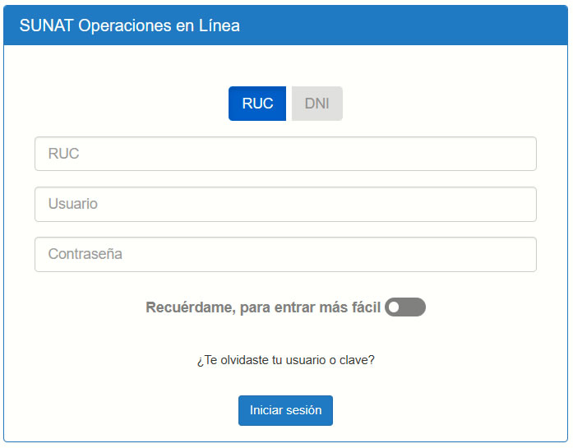Submit login with the blue Iniciar sesión button
The width and height of the screenshot is (573, 448).
pos(285,410)
